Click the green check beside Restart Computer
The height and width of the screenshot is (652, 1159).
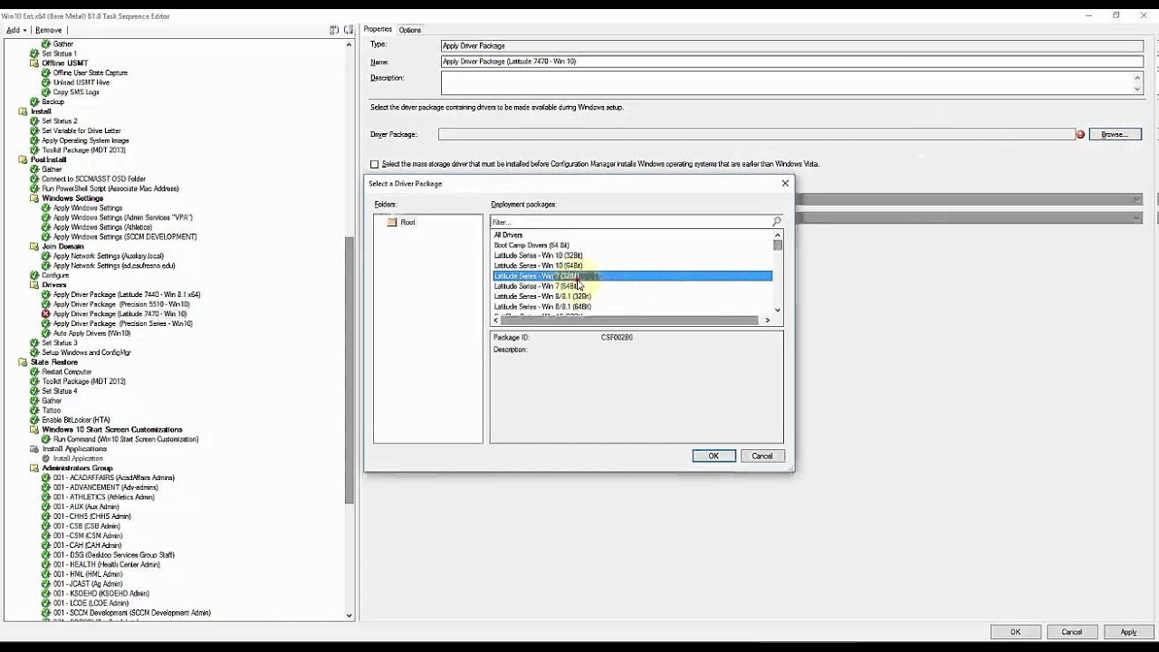(34, 372)
